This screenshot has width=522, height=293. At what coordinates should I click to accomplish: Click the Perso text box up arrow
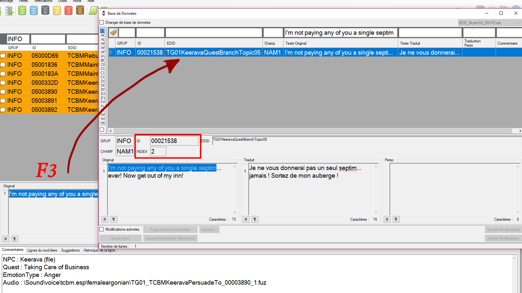click(x=517, y=166)
